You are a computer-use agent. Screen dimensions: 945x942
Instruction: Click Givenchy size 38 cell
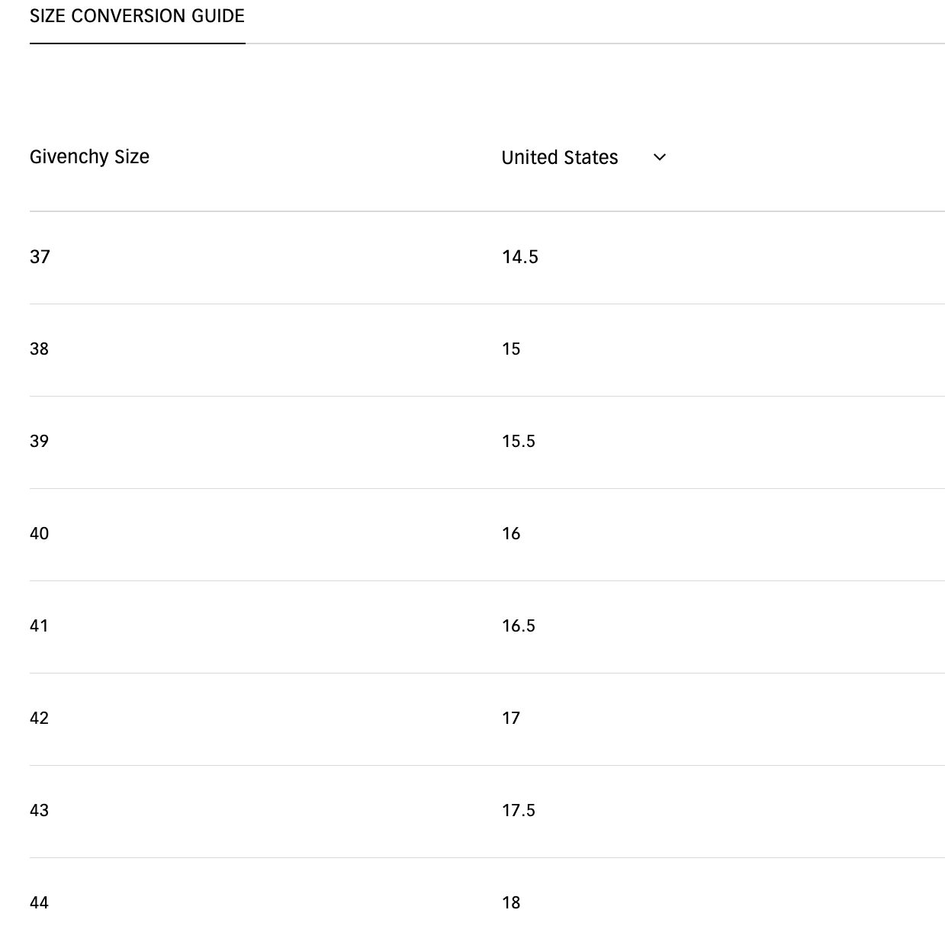39,349
